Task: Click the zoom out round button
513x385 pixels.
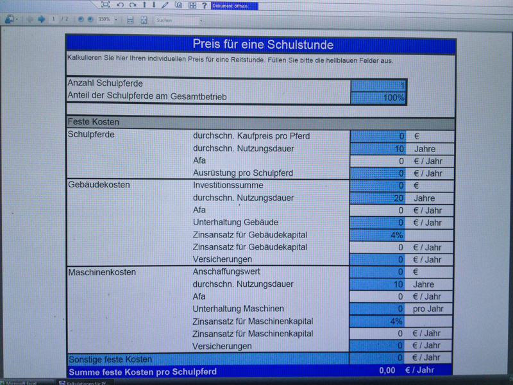Action: tap(81, 20)
